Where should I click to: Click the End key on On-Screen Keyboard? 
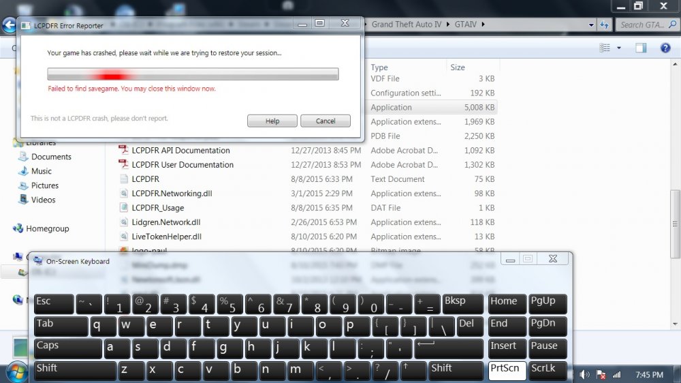(507, 326)
